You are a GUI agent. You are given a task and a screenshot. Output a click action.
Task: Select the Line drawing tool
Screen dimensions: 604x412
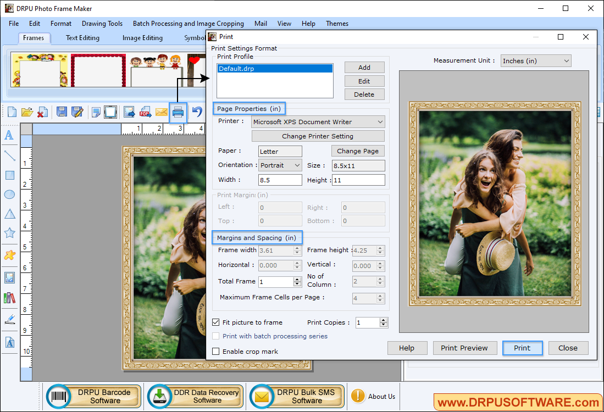click(x=9, y=155)
